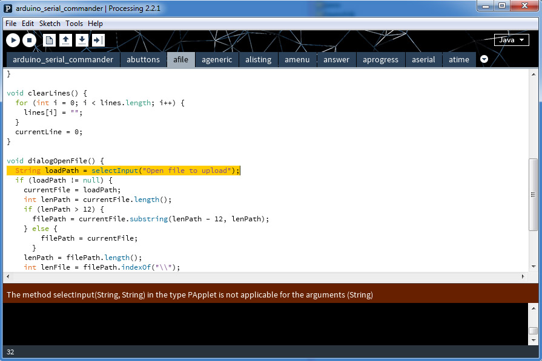Click the '} else {' line

(x=41, y=229)
